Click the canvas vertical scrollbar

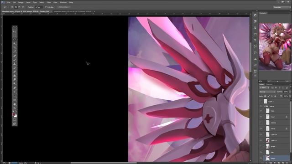tap(250, 58)
